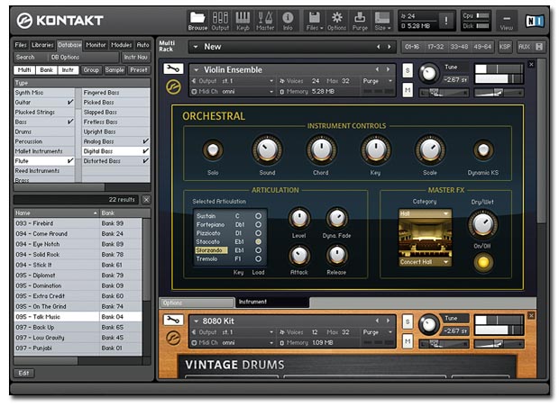Show the Keyb on-screen keyboard

(243, 20)
